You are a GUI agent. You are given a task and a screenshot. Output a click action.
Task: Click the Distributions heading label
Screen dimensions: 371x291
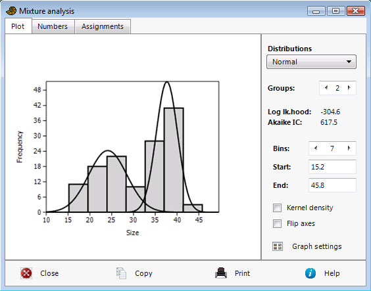point(289,49)
